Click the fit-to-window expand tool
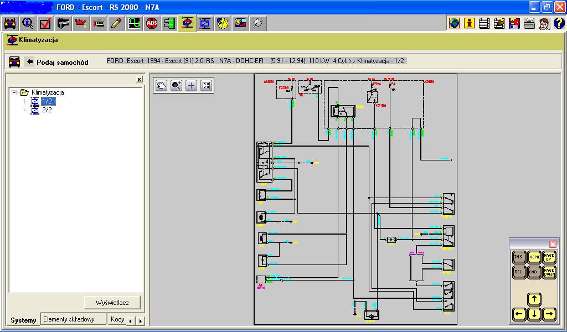Viewport: 567px width, 332px height. click(206, 86)
